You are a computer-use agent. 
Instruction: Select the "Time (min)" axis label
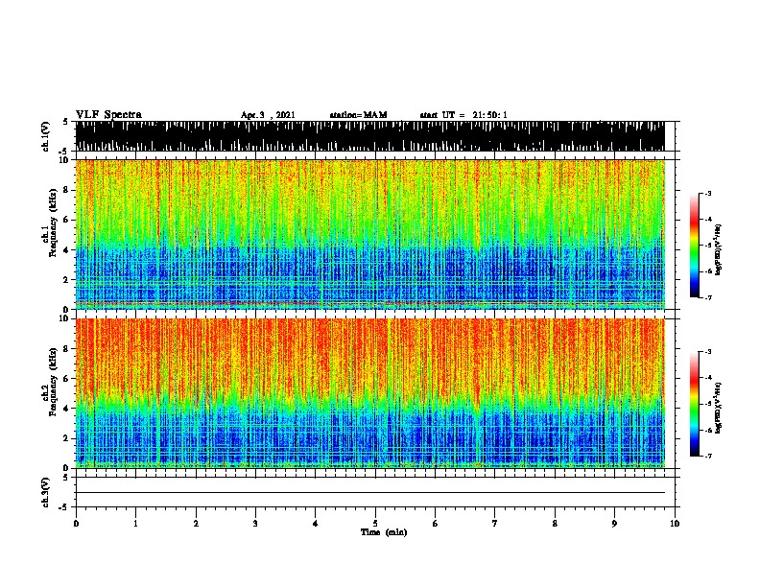384,532
